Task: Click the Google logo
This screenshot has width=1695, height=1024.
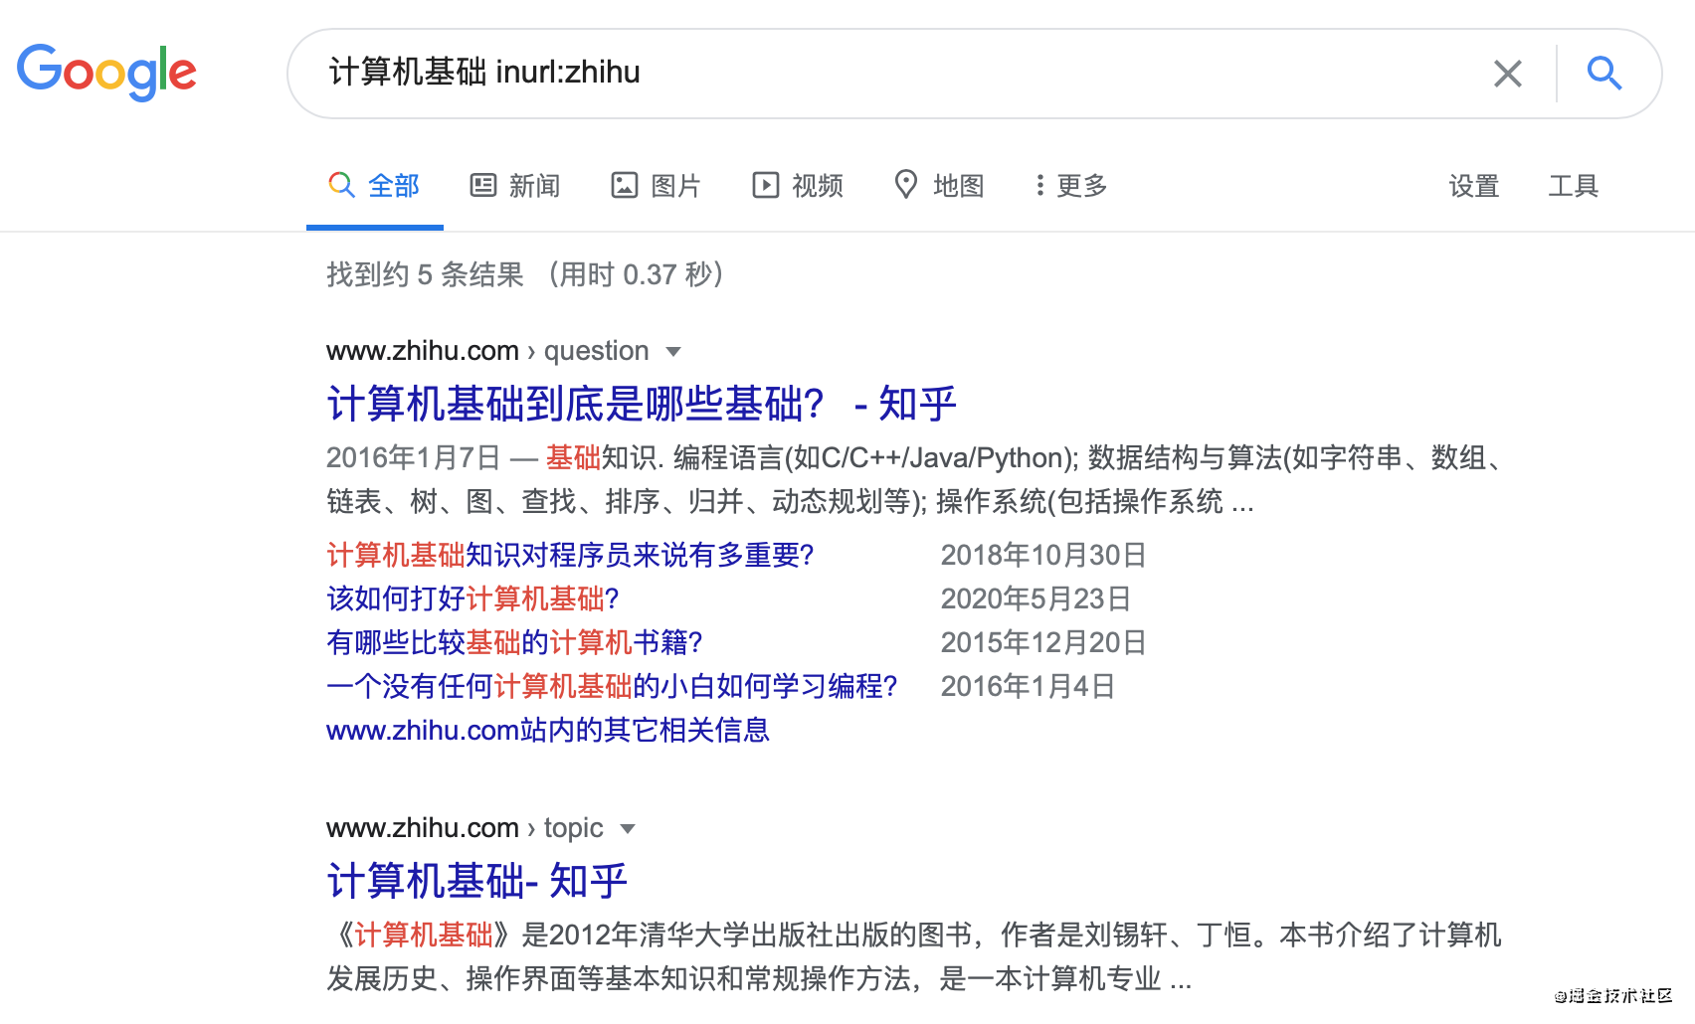Action: point(106,73)
